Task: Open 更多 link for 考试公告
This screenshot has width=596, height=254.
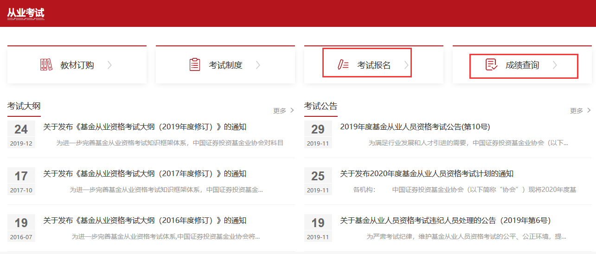Action: tap(580, 111)
